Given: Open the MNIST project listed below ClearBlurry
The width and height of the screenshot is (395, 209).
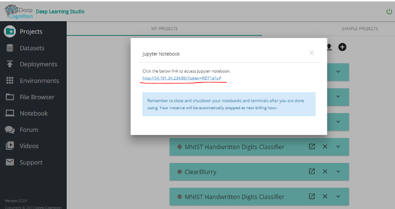Looking at the screenshot, I should pos(312,196).
